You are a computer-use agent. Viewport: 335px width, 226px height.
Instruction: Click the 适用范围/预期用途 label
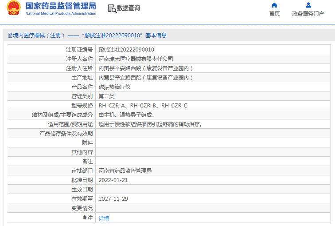[x=70, y=124]
